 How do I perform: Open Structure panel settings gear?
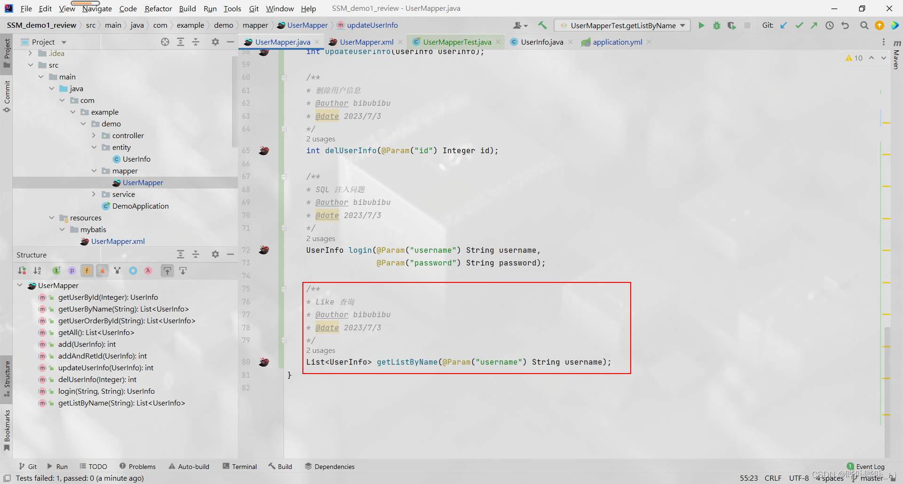215,254
